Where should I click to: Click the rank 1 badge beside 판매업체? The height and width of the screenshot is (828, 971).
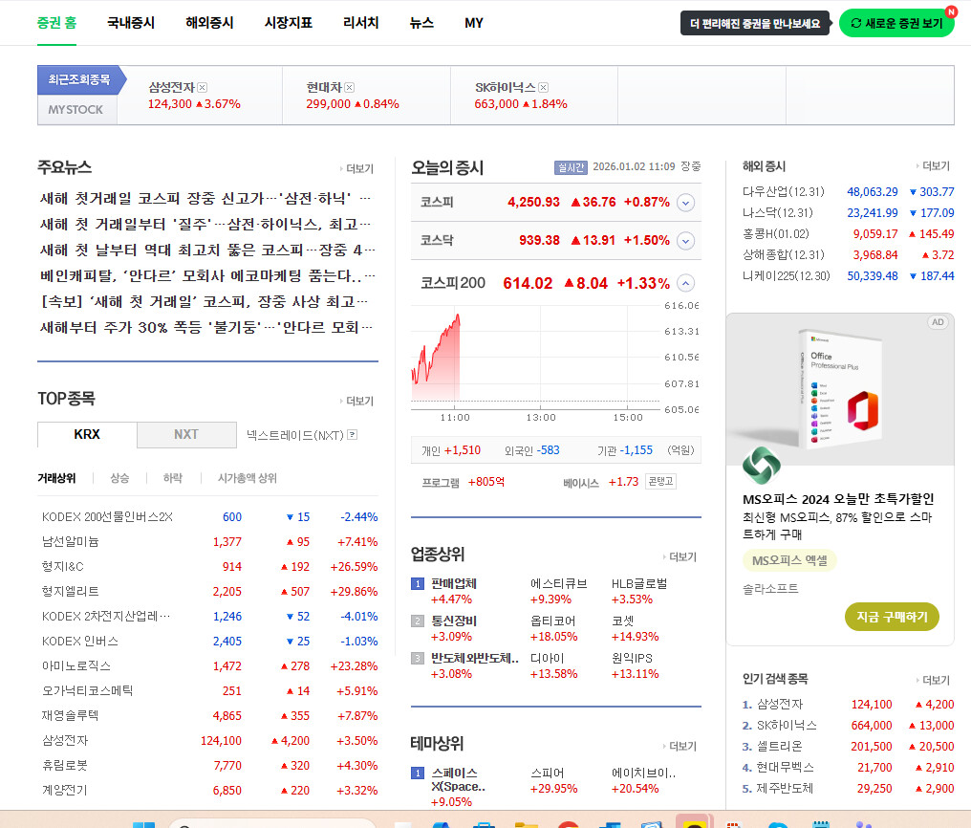[x=418, y=583]
